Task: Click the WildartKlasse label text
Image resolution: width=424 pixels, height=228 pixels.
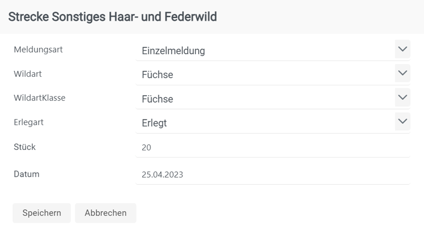Action: [x=39, y=98]
